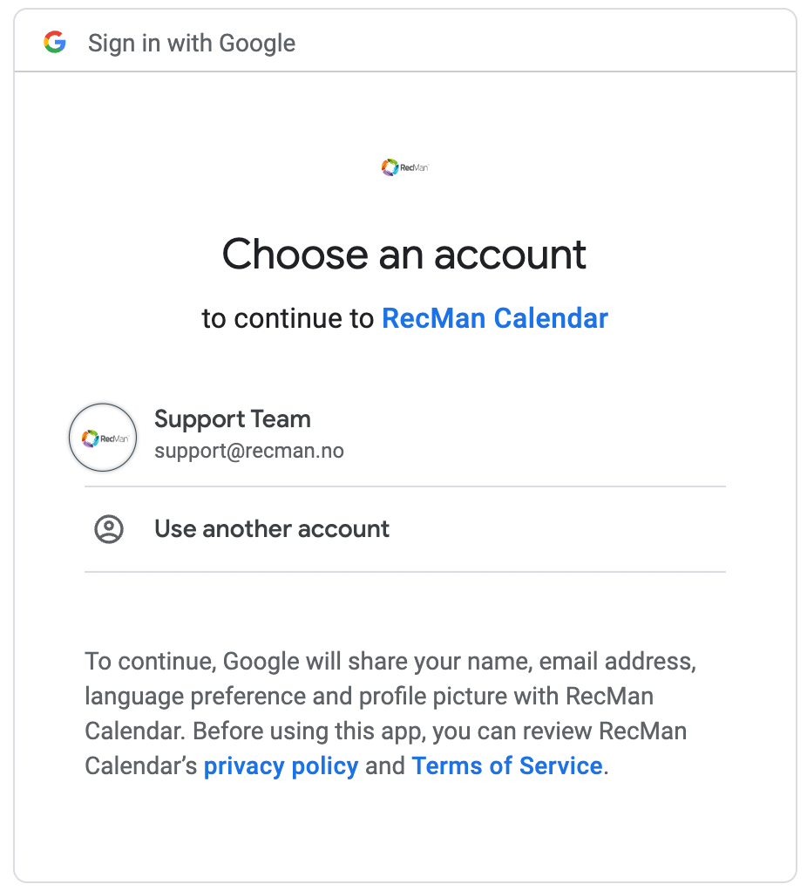Select the Support Team account avatar

tap(103, 438)
